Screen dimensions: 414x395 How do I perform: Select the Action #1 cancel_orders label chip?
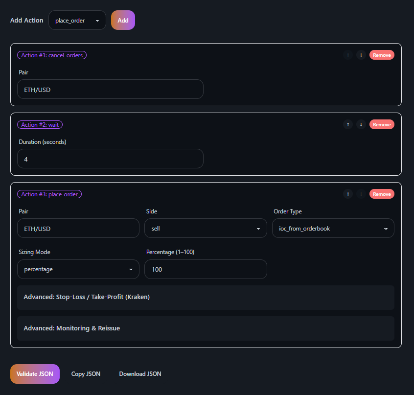[x=52, y=55]
